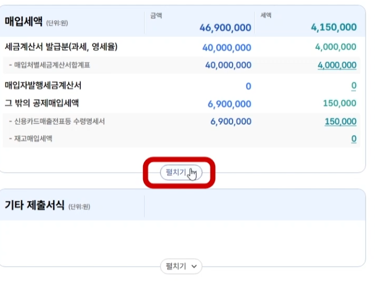Select the 세금계산서 발급분(과세, 영세율) row label
The height and width of the screenshot is (287, 375).
point(61,47)
